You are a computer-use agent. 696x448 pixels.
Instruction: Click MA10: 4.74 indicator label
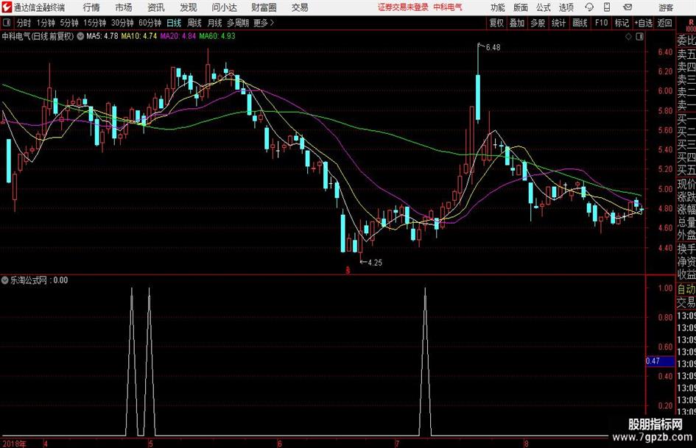click(x=139, y=36)
